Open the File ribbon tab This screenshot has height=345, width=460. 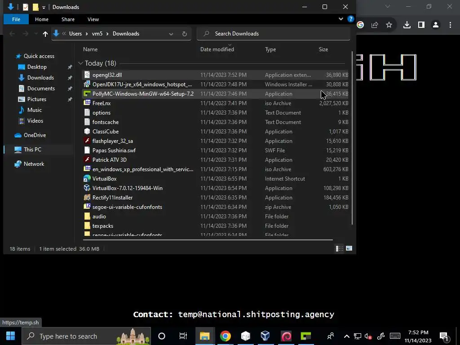[x=16, y=19]
